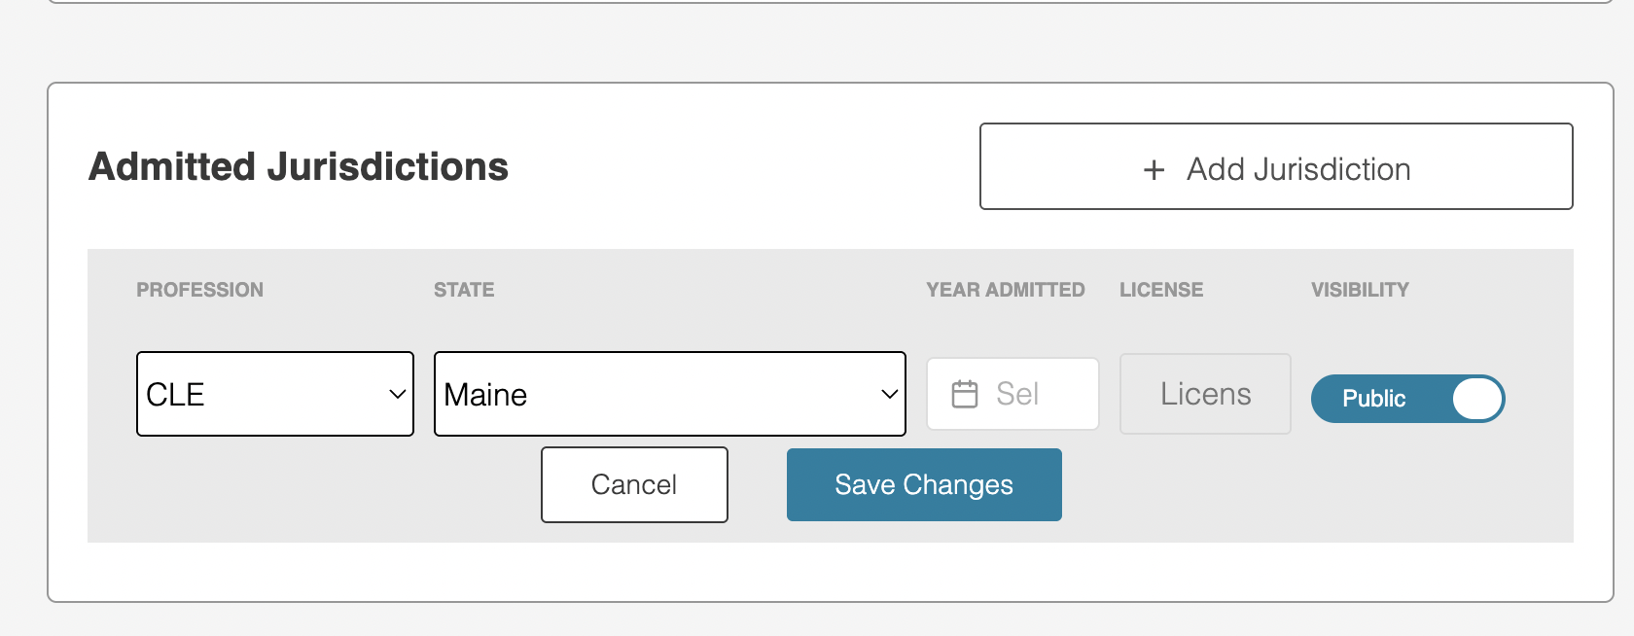This screenshot has width=1634, height=636.
Task: Click the Public label on the visibility switch
Action: [1373, 399]
